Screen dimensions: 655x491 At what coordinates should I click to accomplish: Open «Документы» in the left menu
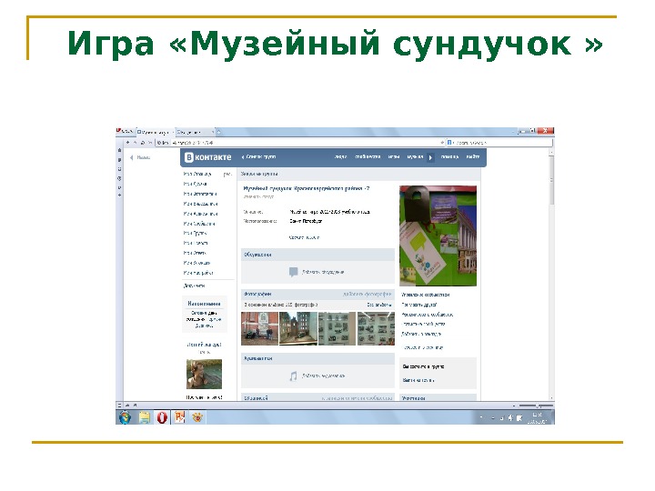click(x=195, y=286)
